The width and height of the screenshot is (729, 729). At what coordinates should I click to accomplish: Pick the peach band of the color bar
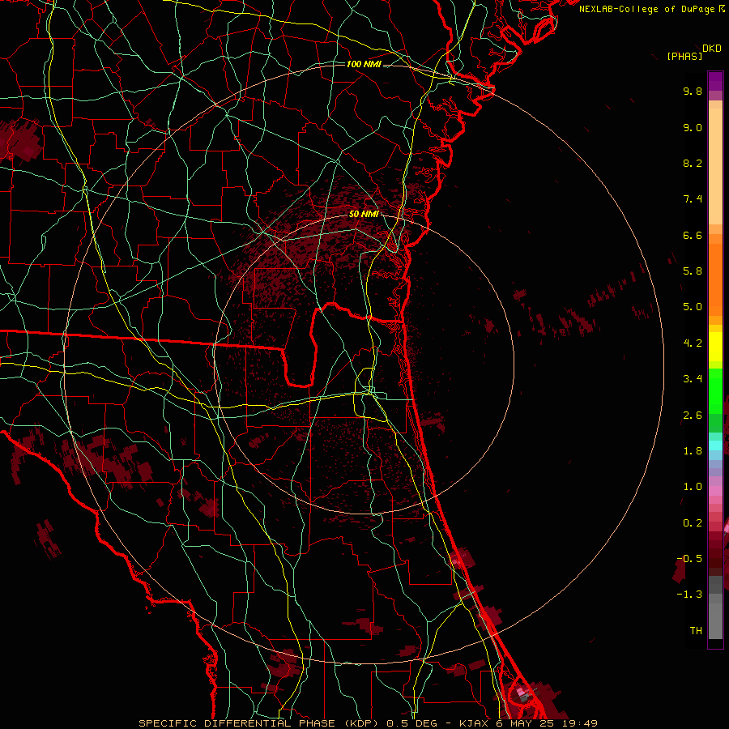tap(715, 163)
